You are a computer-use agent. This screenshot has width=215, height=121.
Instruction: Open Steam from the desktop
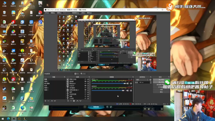(4, 90)
